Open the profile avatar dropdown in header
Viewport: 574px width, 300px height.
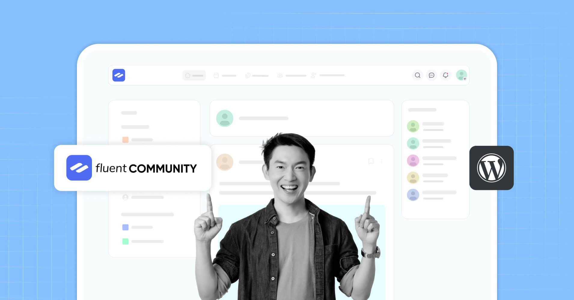[x=461, y=75]
